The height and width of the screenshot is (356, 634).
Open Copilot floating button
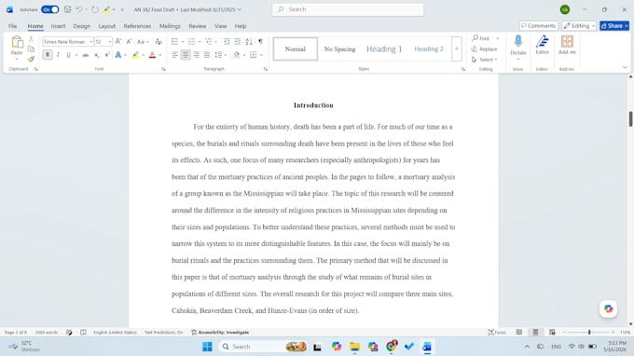tap(608, 309)
